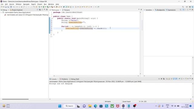Image resolution: width=194 pixels, height=109 pixels.
Task: Click the Search magnifier icon in toolbar
Action: click(x=183, y=7)
